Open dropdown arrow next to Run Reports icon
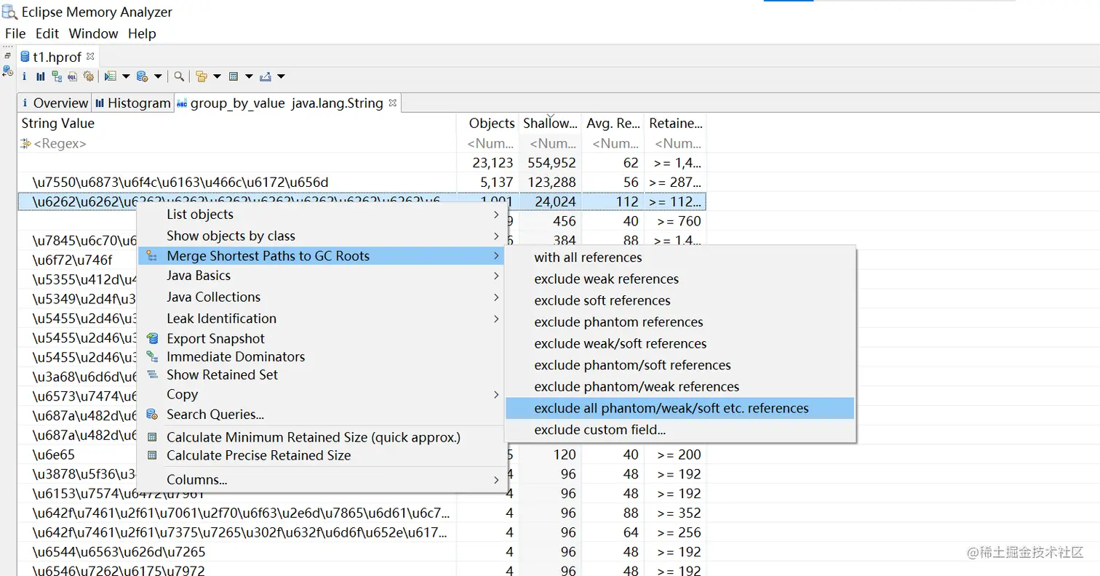 pos(126,76)
